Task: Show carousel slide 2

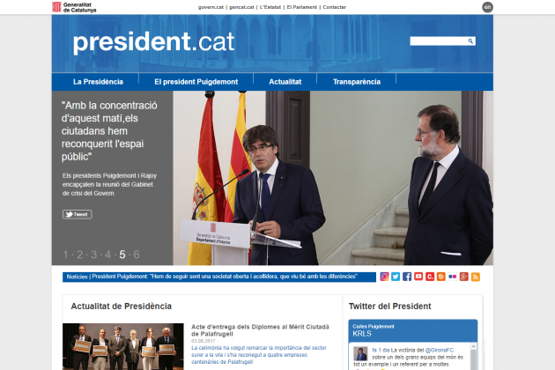Action: (x=79, y=255)
